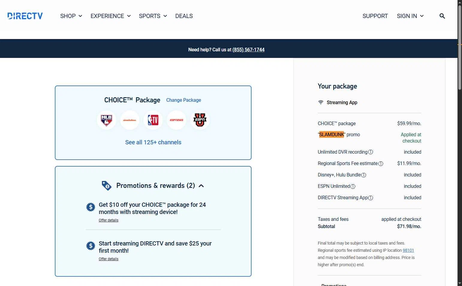462x286 pixels.
Task: Click the ESPNU channel logo
Action: point(200,120)
